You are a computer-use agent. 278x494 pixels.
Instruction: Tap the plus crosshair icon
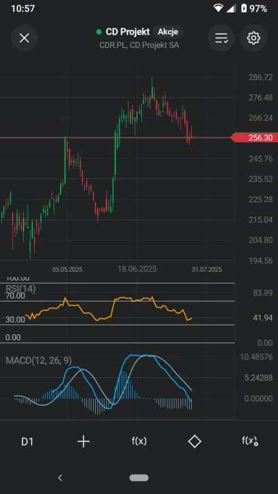pos(83,441)
